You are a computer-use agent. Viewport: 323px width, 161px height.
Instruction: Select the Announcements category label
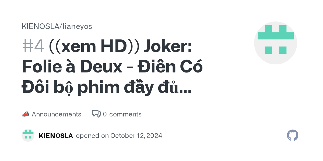[56, 114]
